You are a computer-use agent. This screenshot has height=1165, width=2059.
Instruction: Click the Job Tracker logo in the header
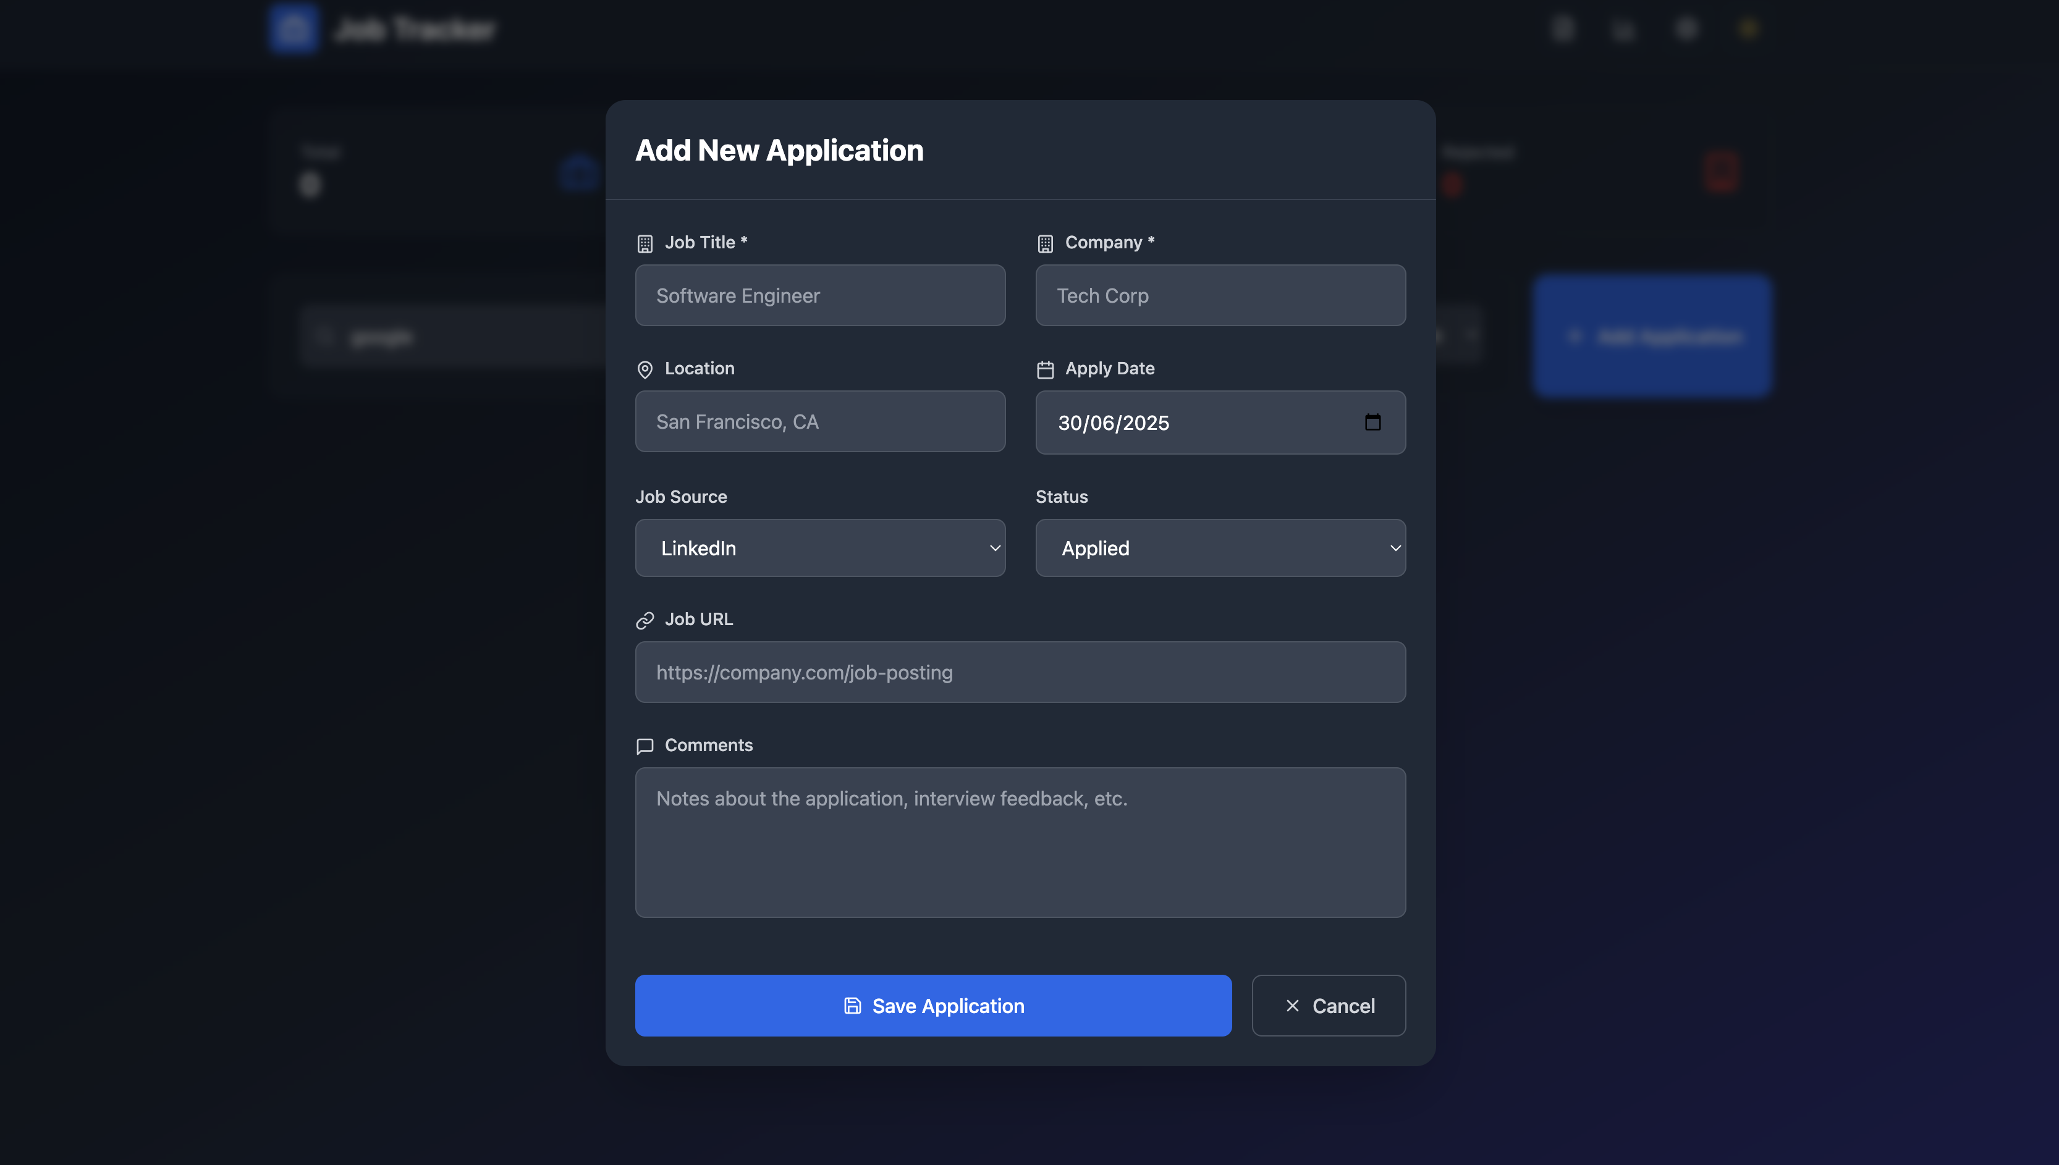tap(293, 29)
